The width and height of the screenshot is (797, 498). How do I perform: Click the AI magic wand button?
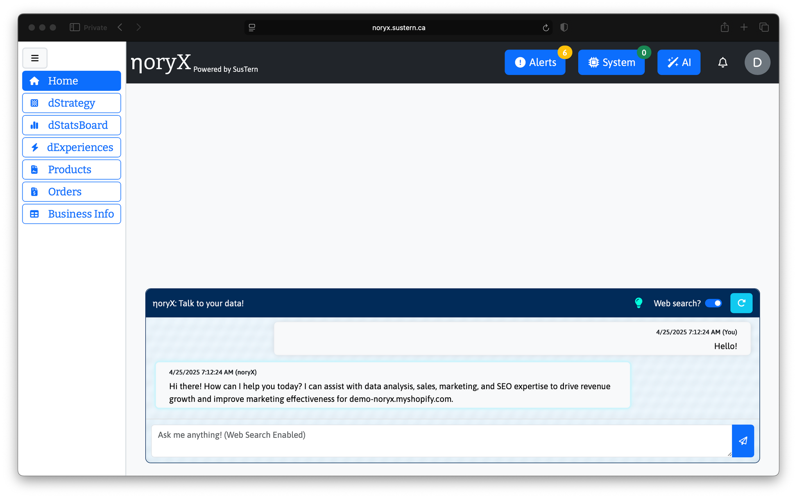tap(679, 62)
